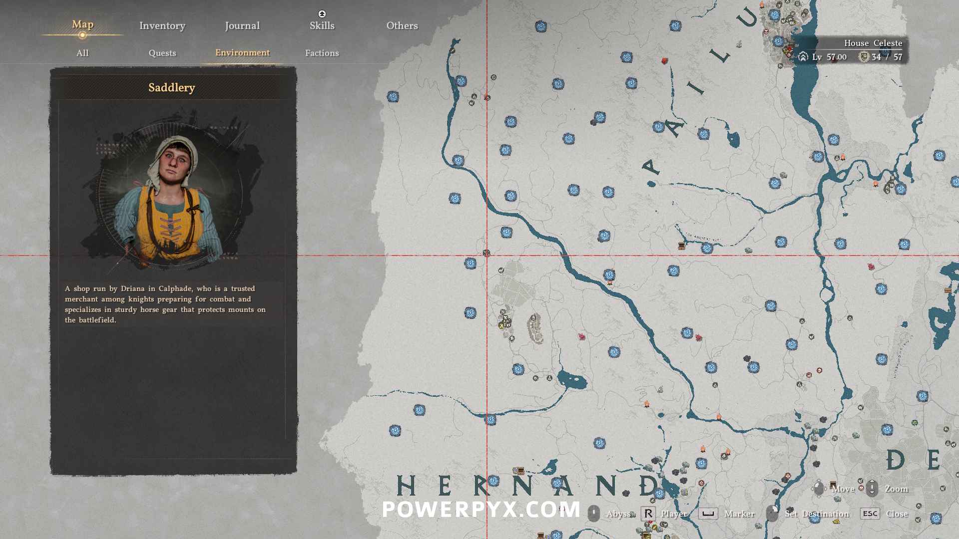The image size is (959, 539).
Task: Click the scroll-wheel Zoom hint icon
Action: pos(872,489)
